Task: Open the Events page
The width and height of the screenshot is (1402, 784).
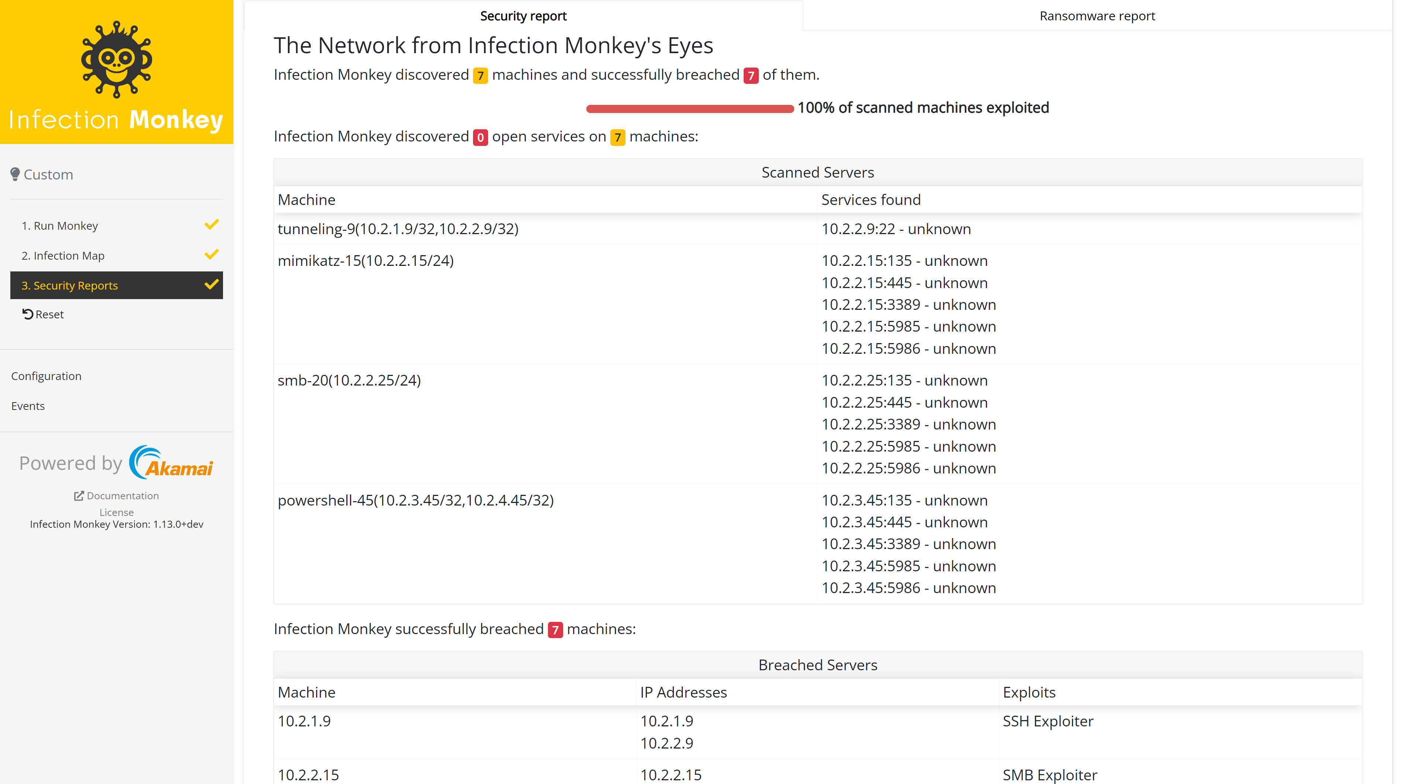Action: (28, 405)
